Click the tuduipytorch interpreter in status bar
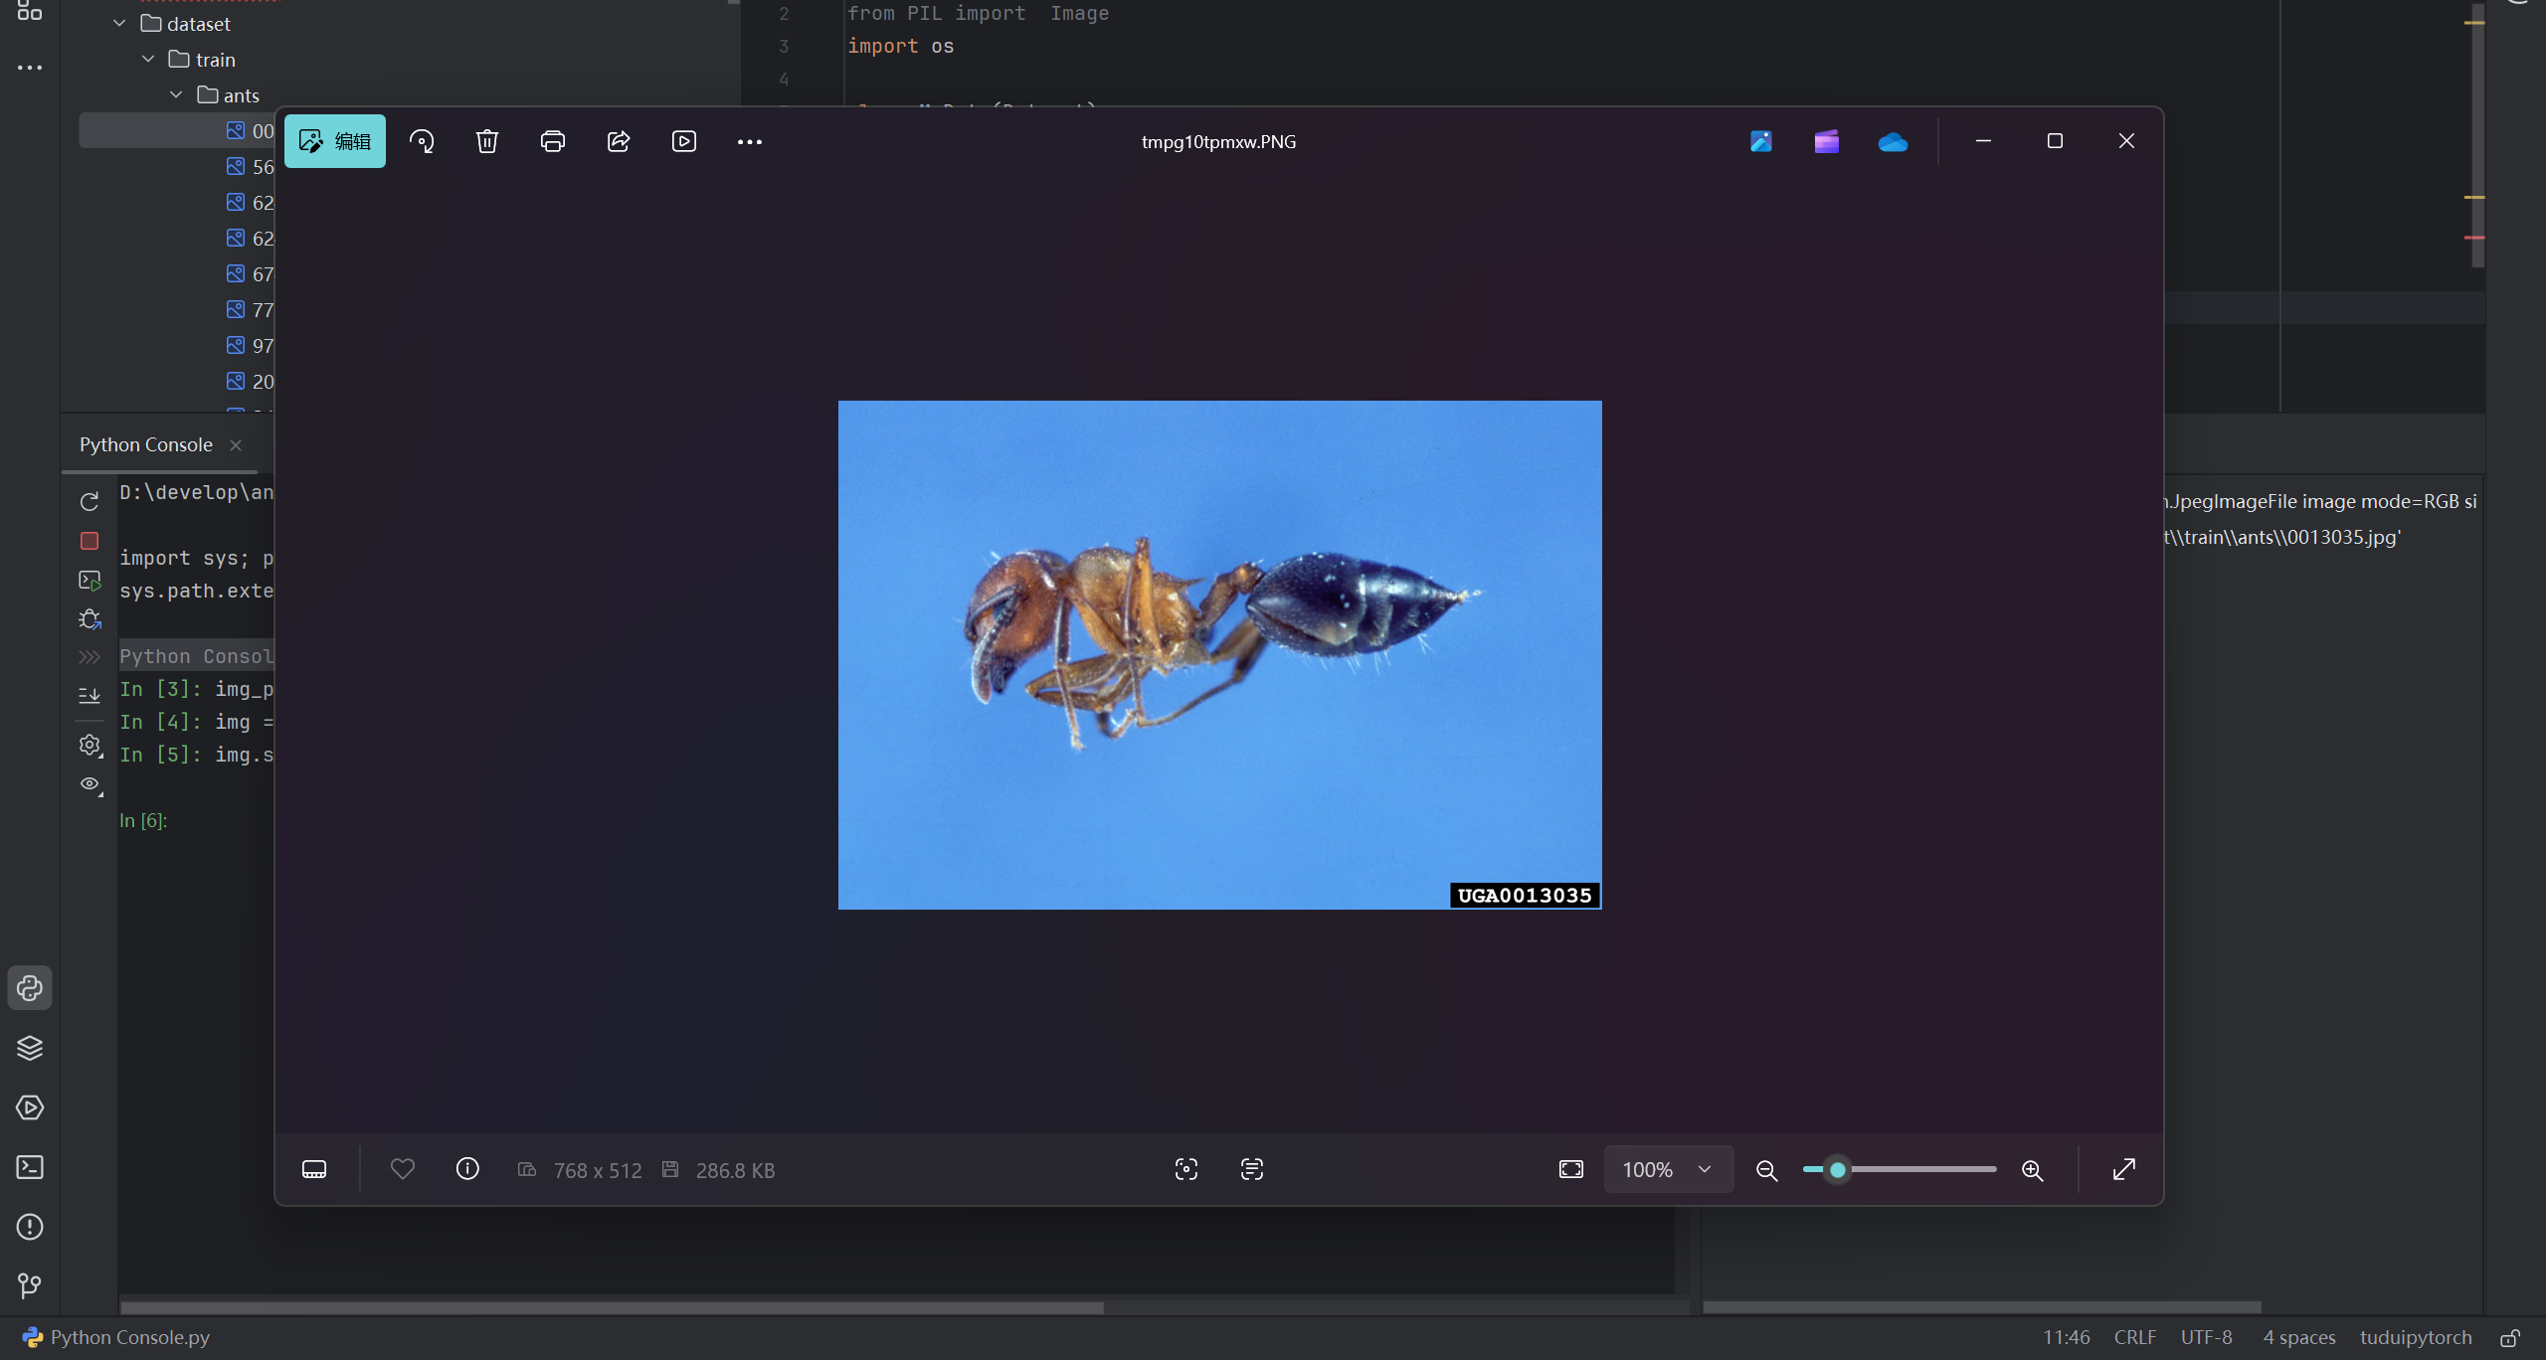Image resolution: width=2546 pixels, height=1360 pixels. 2416,1337
